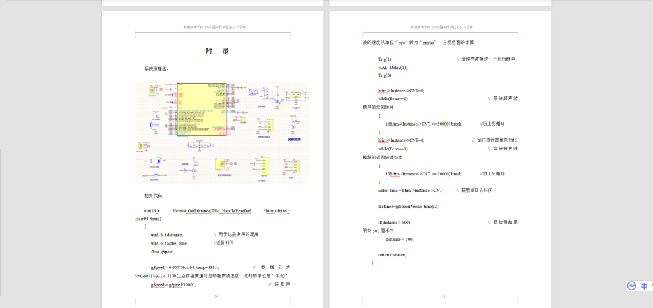Toggle the 中 Chinese input mode indicator
Screen dimensions: 653x308
644,286
